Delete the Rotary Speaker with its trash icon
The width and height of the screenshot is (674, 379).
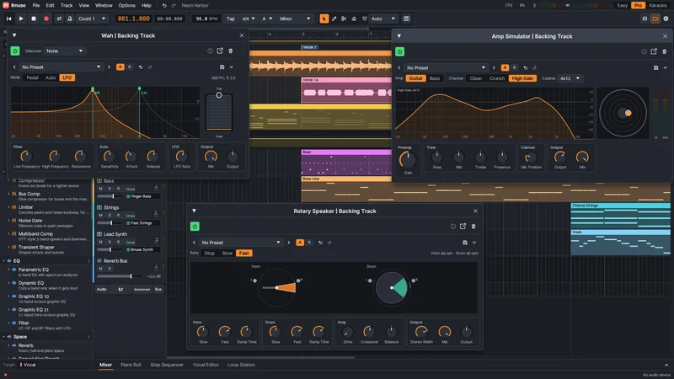473,227
